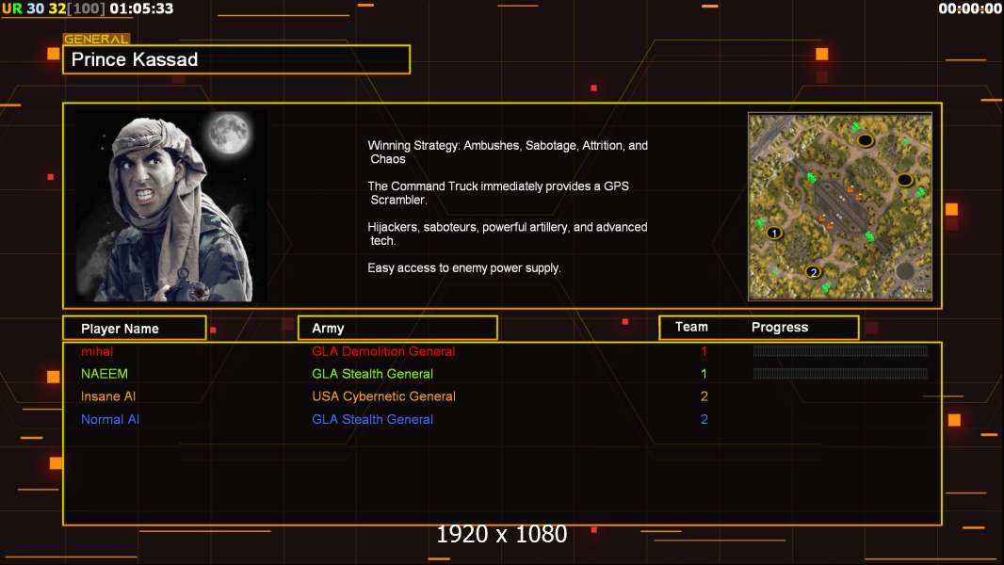1004x565 pixels.
Task: Click NAEEM's team number 1
Action: click(x=704, y=374)
